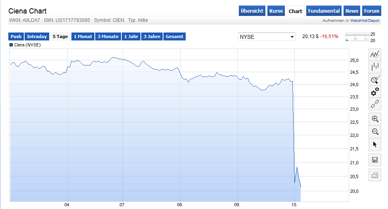Open chart settings gears icon
The image size is (388, 209).
click(x=375, y=92)
